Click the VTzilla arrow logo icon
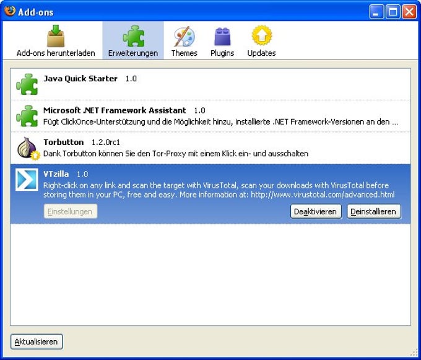The image size is (421, 360). pos(27,180)
